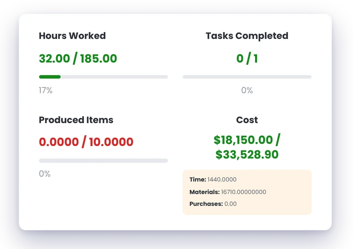Click the green Hours Worked progress bar

(x=50, y=77)
